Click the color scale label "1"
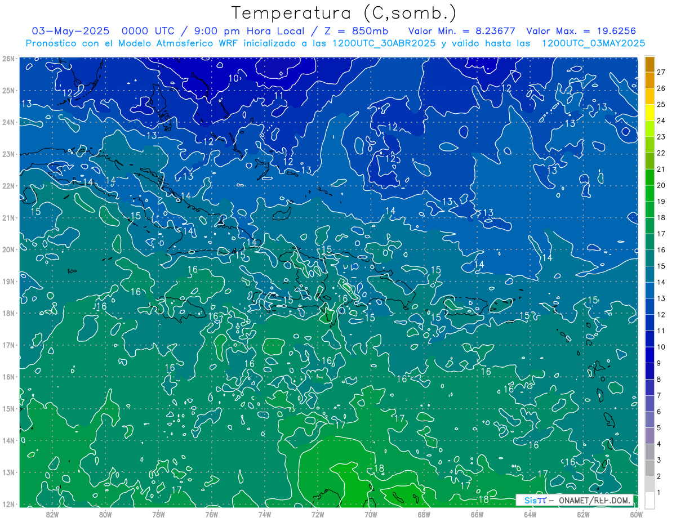676x522 pixels. coord(659,493)
